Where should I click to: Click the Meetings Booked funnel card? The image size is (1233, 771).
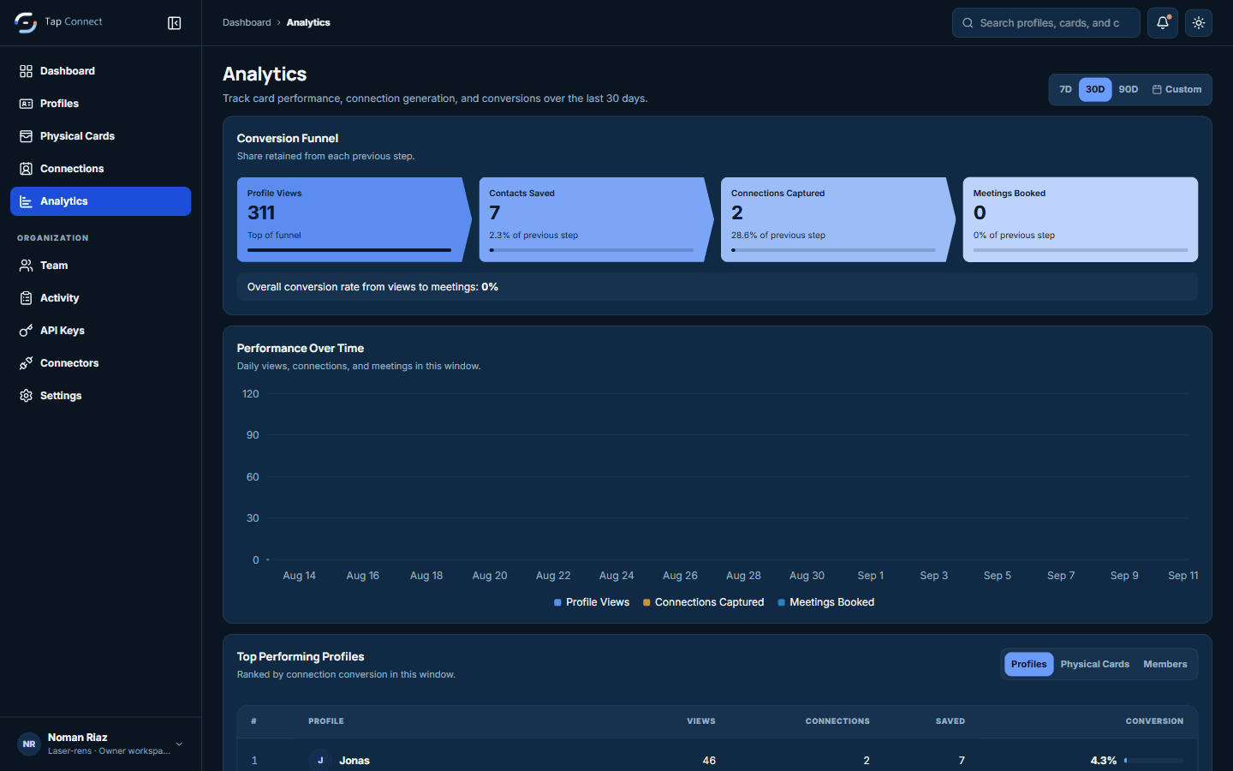click(x=1080, y=219)
